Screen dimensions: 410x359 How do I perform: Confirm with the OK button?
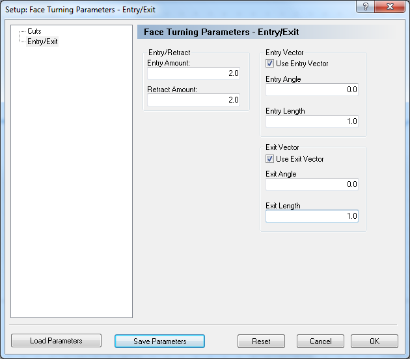pyautogui.click(x=374, y=341)
